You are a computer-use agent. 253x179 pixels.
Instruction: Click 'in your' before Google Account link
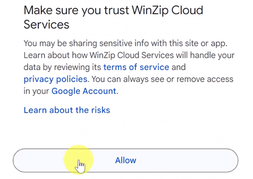pyautogui.click(x=36, y=91)
